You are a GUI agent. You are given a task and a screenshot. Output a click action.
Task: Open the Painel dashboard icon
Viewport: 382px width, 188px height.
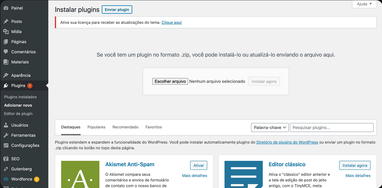(6, 8)
